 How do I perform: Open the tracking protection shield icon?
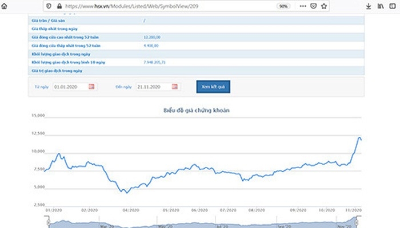pos(49,6)
